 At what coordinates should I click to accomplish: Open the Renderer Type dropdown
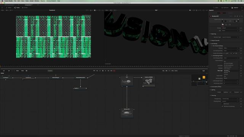[x=230, y=37]
